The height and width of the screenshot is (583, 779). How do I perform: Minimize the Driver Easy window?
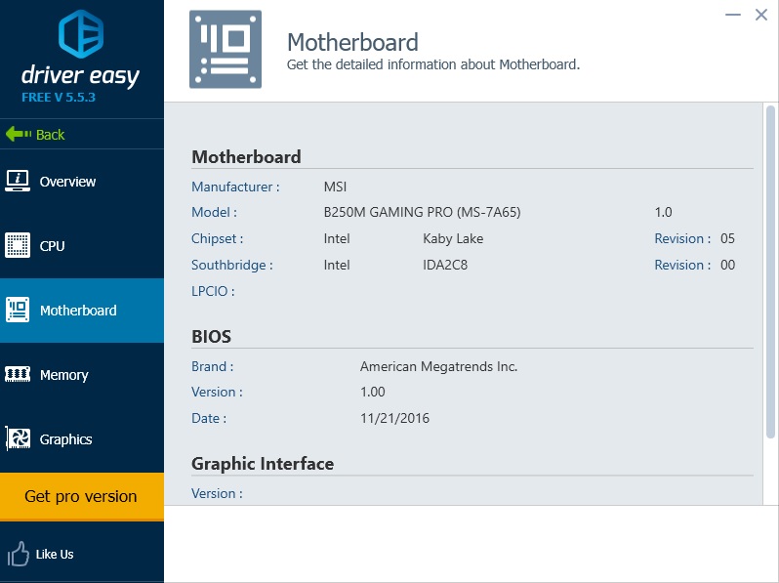[732, 15]
